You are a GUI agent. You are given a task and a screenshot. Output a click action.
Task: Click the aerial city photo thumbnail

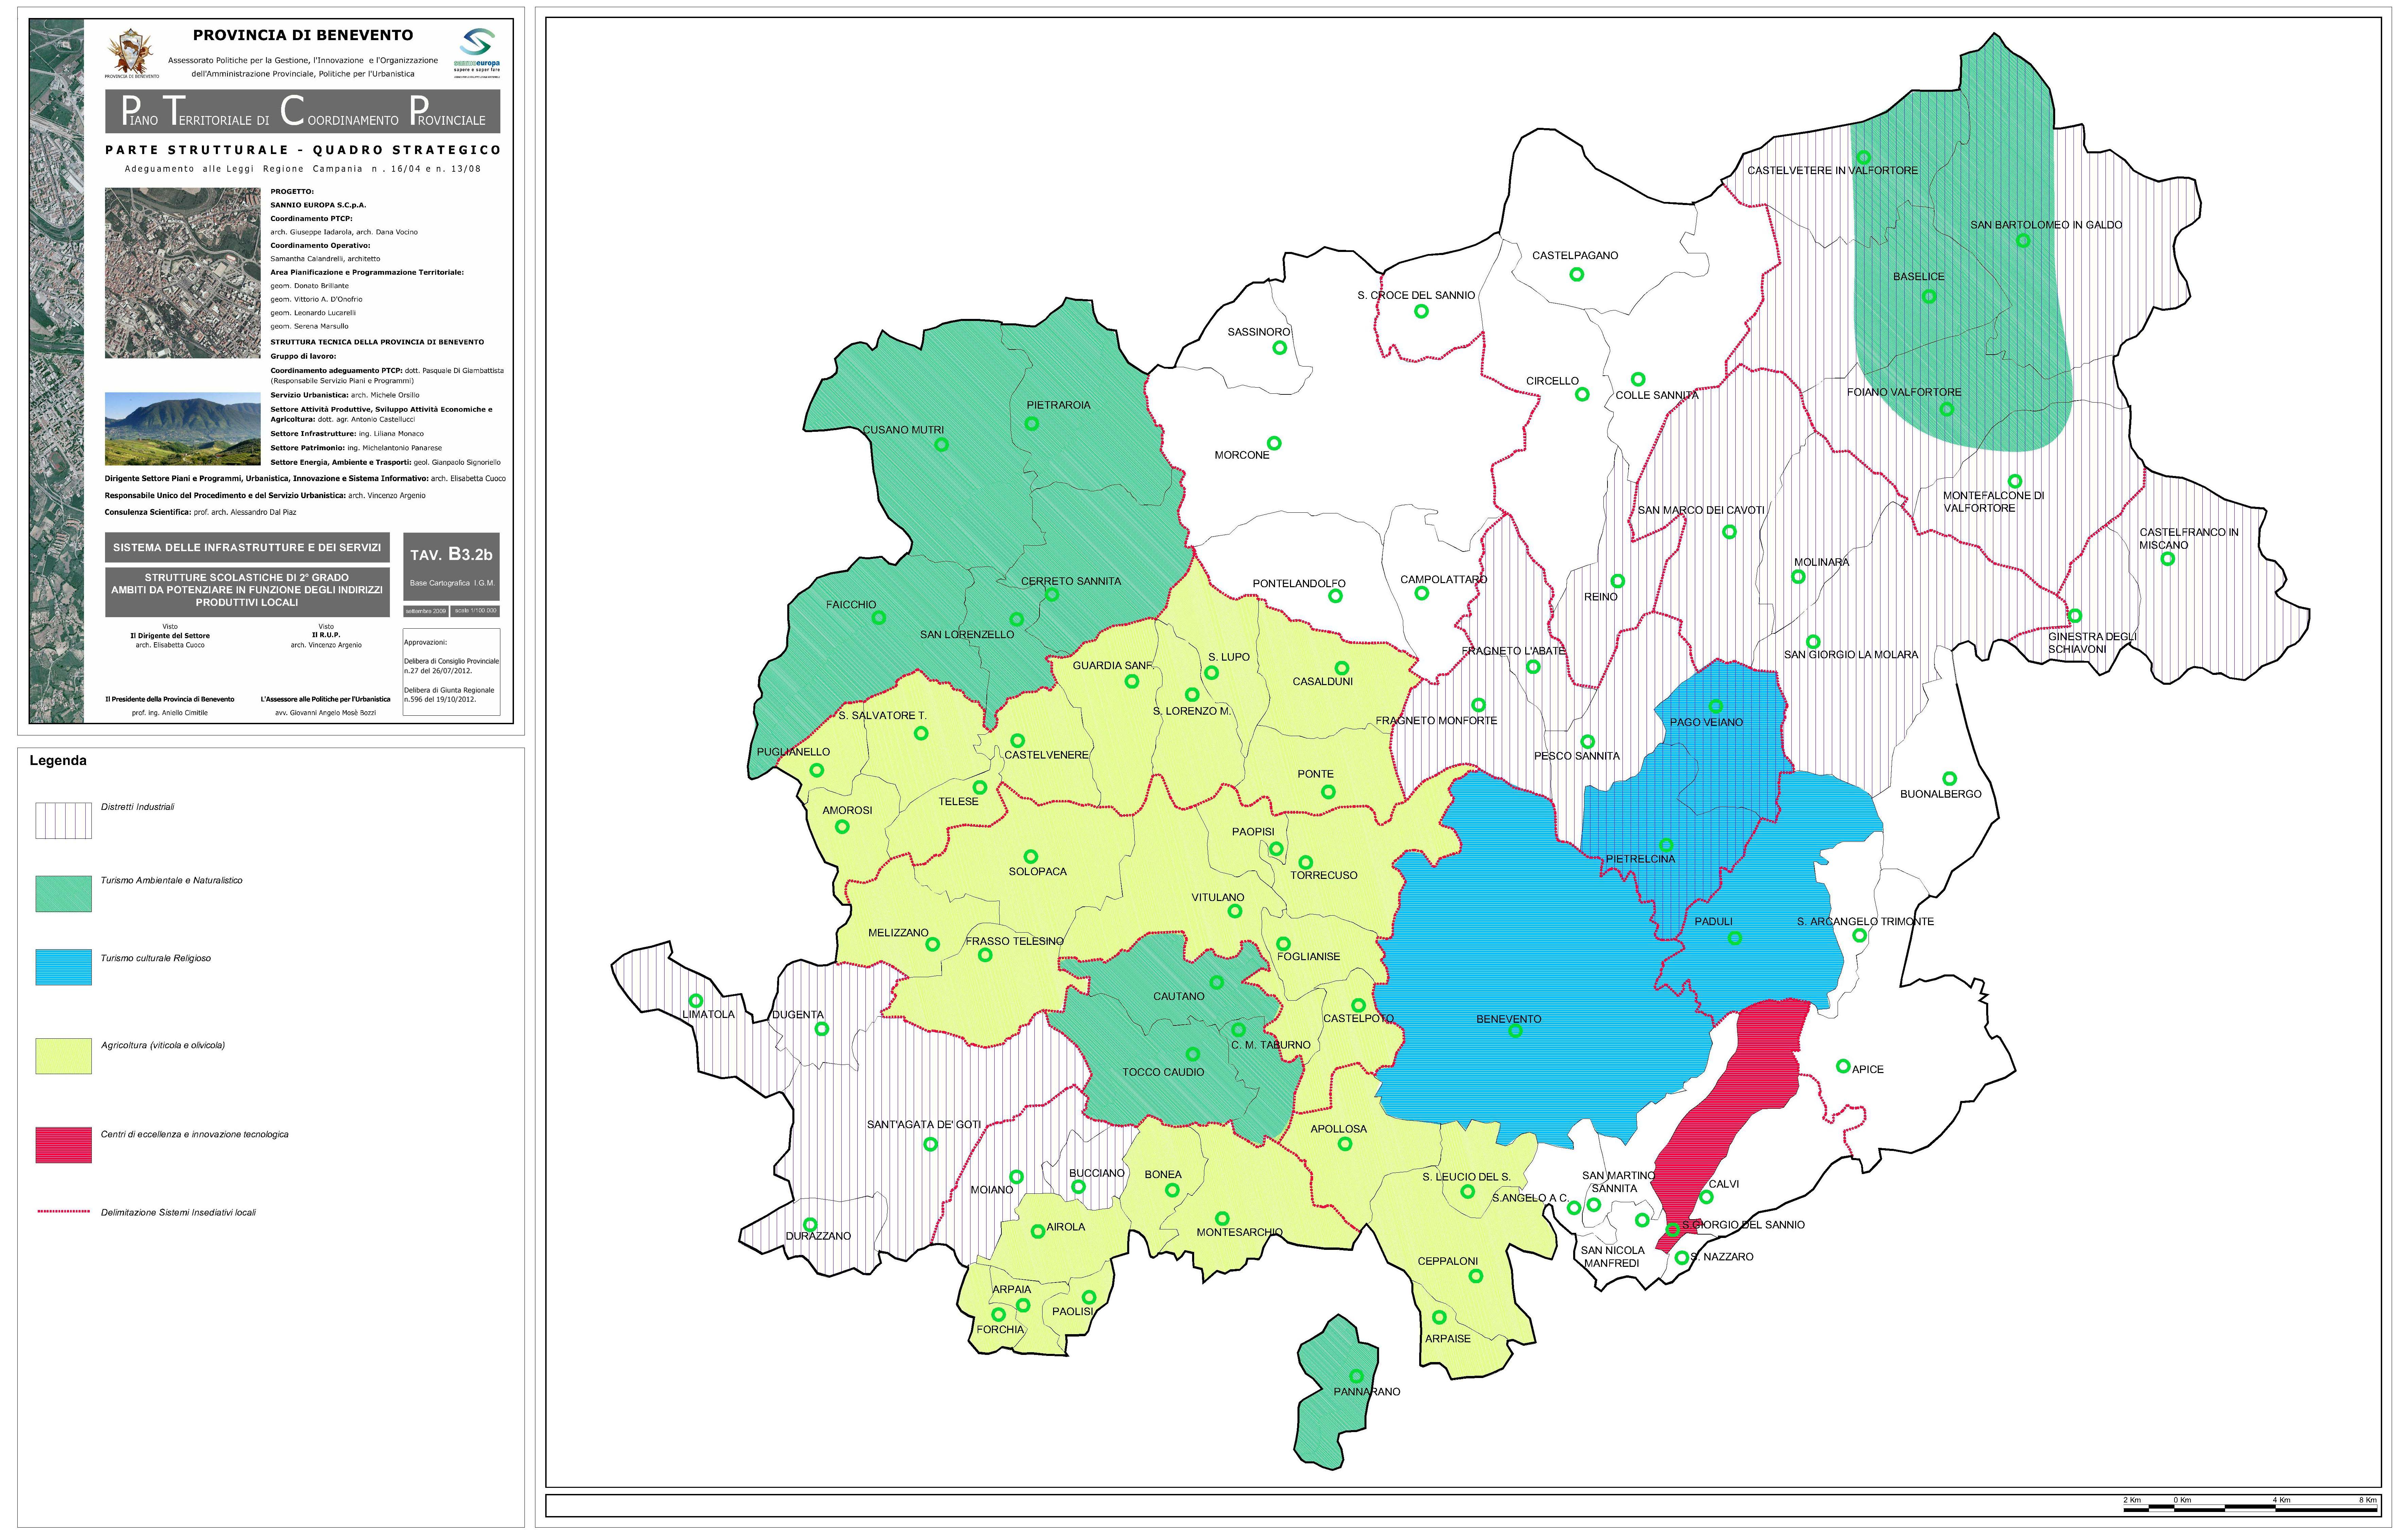183,273
